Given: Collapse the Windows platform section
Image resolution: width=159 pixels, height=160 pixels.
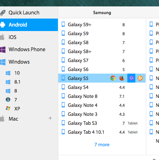Looking at the screenshot, I should pyautogui.click(x=29, y=62).
